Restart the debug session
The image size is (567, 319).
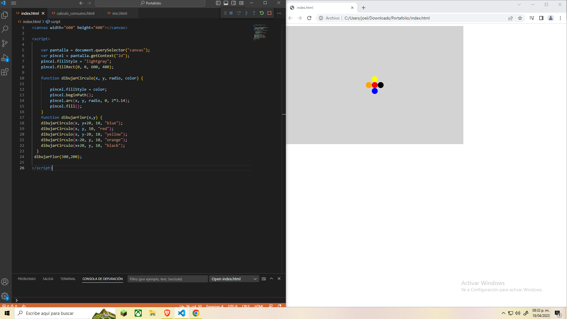262,13
